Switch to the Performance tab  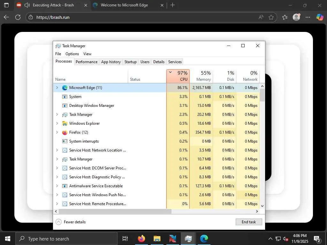pyautogui.click(x=87, y=62)
